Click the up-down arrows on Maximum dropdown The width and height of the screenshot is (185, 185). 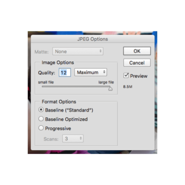point(104,72)
